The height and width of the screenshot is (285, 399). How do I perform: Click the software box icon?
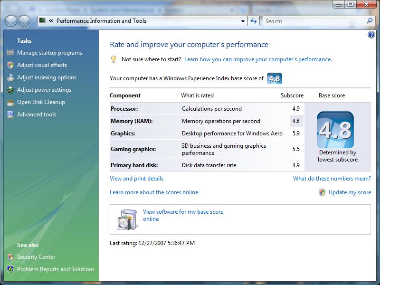coord(127,219)
